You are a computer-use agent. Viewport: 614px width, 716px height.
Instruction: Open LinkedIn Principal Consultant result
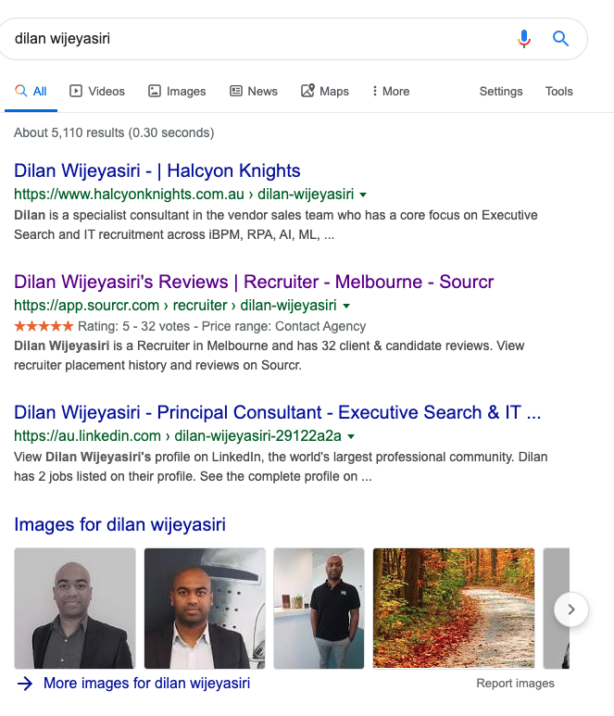(x=277, y=412)
